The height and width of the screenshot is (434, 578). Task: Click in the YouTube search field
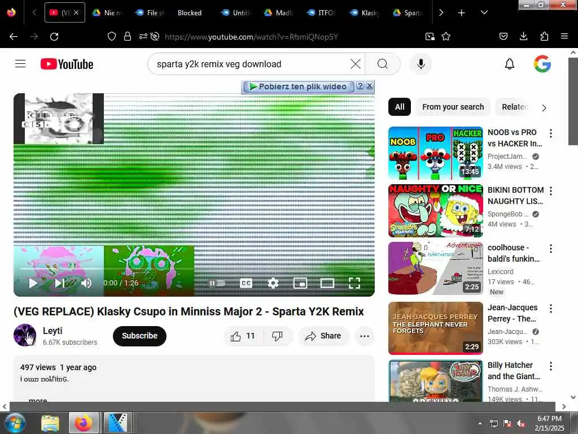tap(251, 64)
